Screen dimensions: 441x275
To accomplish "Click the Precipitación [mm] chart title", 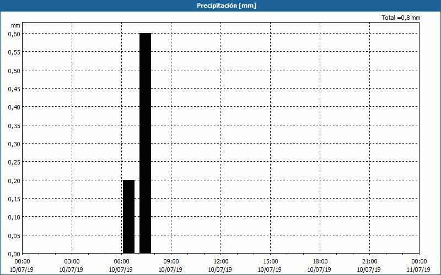I will [x=227, y=5].
